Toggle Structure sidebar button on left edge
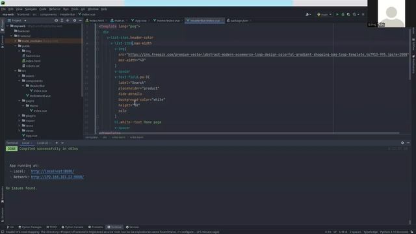The image size is (416, 234). [x=3, y=214]
